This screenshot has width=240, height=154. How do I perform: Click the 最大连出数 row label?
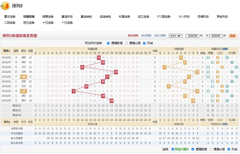tap(17, 143)
